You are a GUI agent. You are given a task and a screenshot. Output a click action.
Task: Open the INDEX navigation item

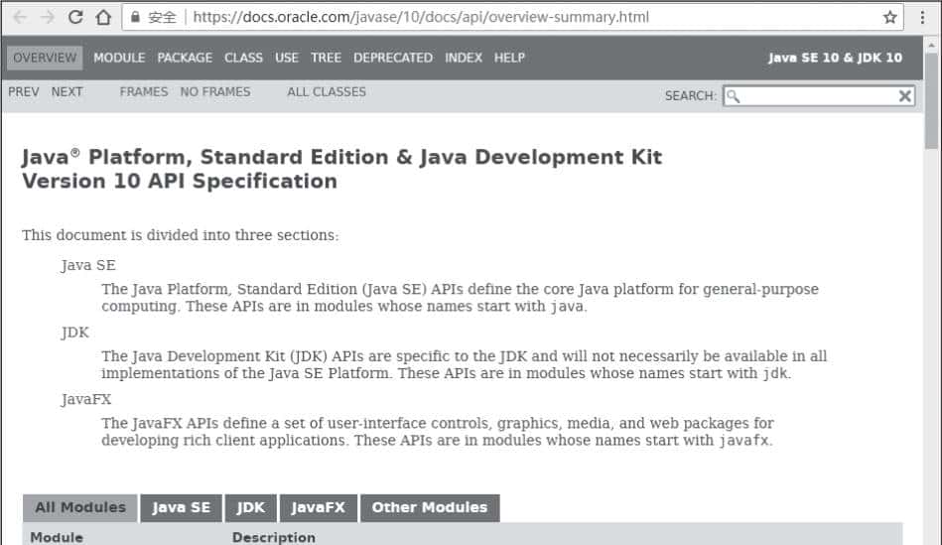pyautogui.click(x=464, y=58)
